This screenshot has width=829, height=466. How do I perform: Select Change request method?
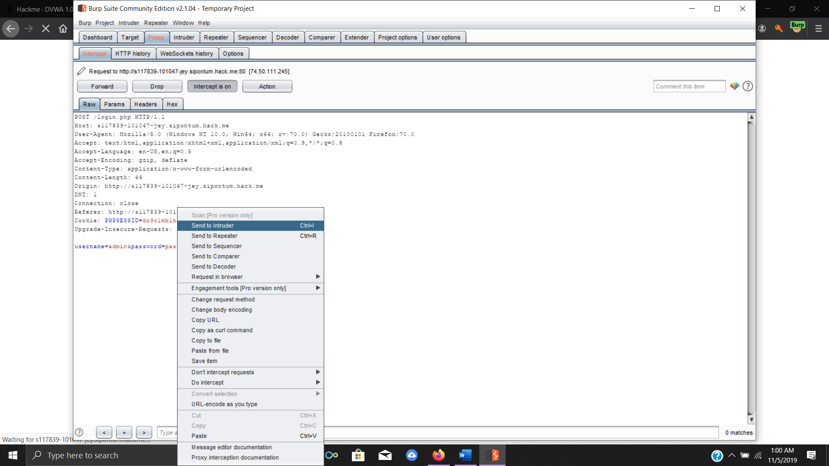(250, 299)
